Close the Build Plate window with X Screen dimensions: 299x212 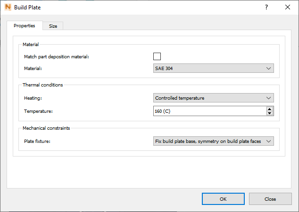pos(288,7)
